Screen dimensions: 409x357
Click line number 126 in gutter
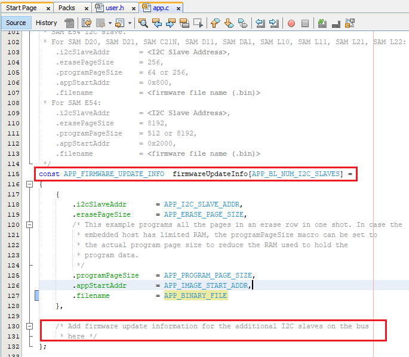(14, 285)
